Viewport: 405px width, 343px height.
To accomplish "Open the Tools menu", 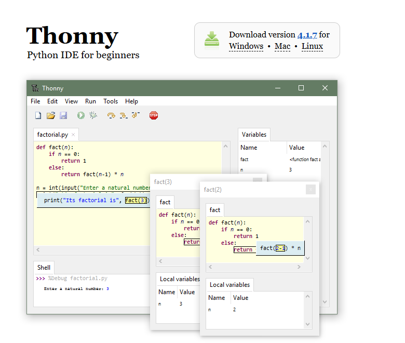I will [111, 101].
